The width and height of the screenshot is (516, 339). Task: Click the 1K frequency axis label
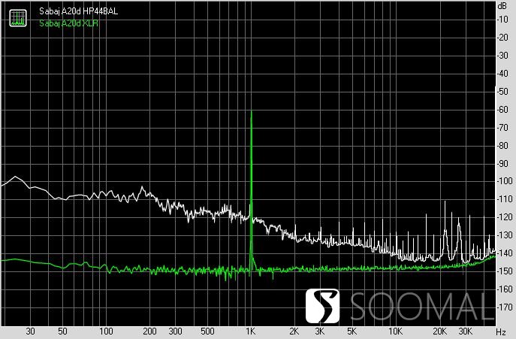tap(251, 331)
